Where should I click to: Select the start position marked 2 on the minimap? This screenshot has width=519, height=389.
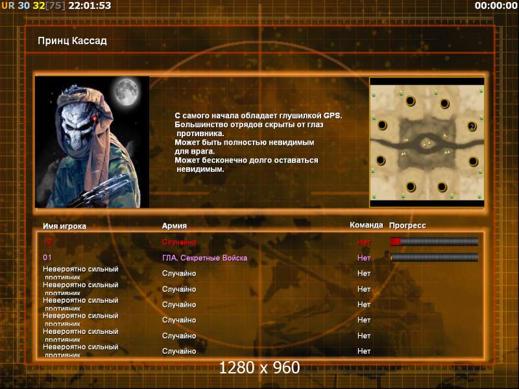point(472,126)
